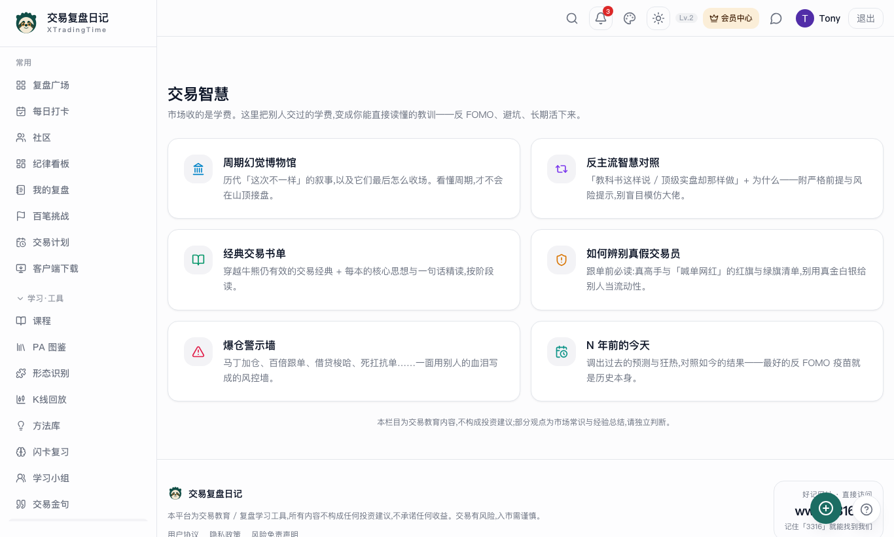Click the 经典交易书单 open-book icon
894x537 pixels.
click(198, 260)
